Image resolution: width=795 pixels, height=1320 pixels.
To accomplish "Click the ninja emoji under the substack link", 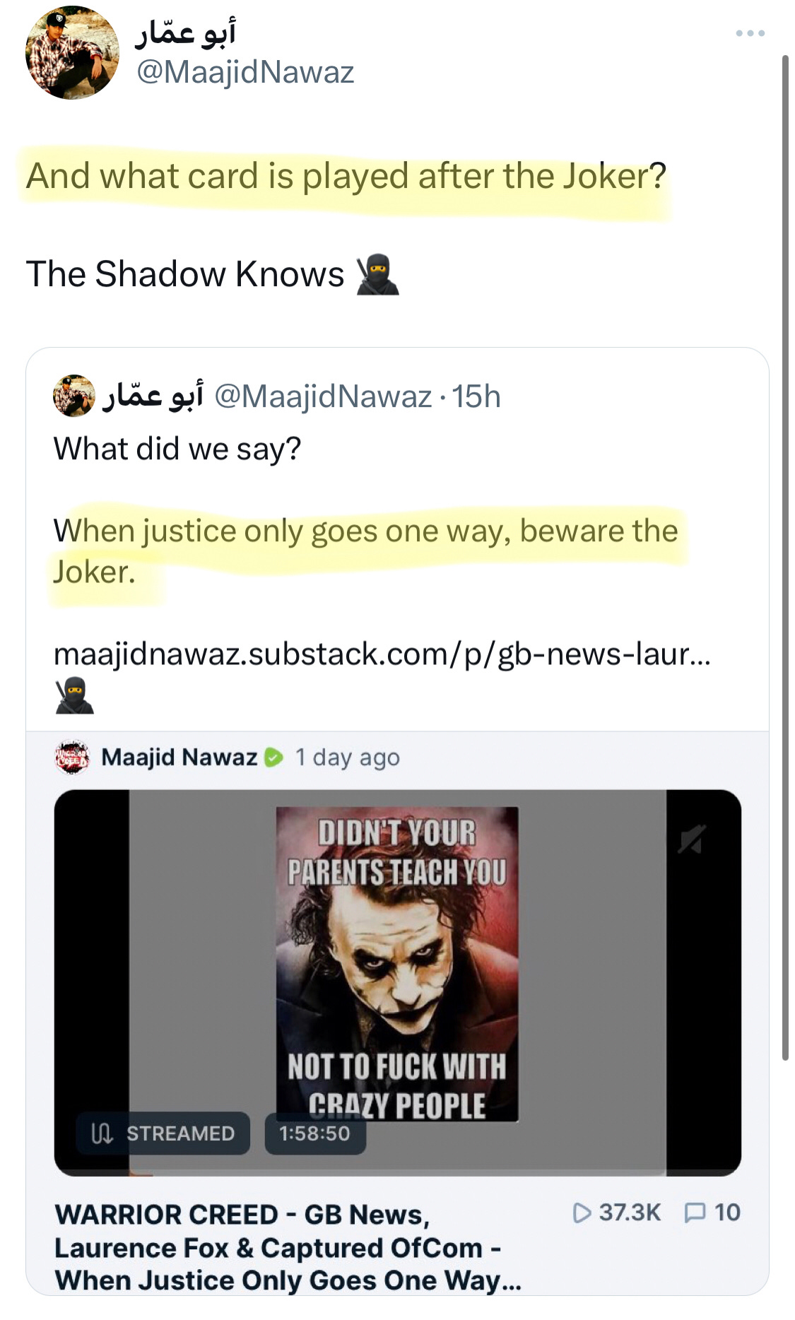I will (74, 695).
